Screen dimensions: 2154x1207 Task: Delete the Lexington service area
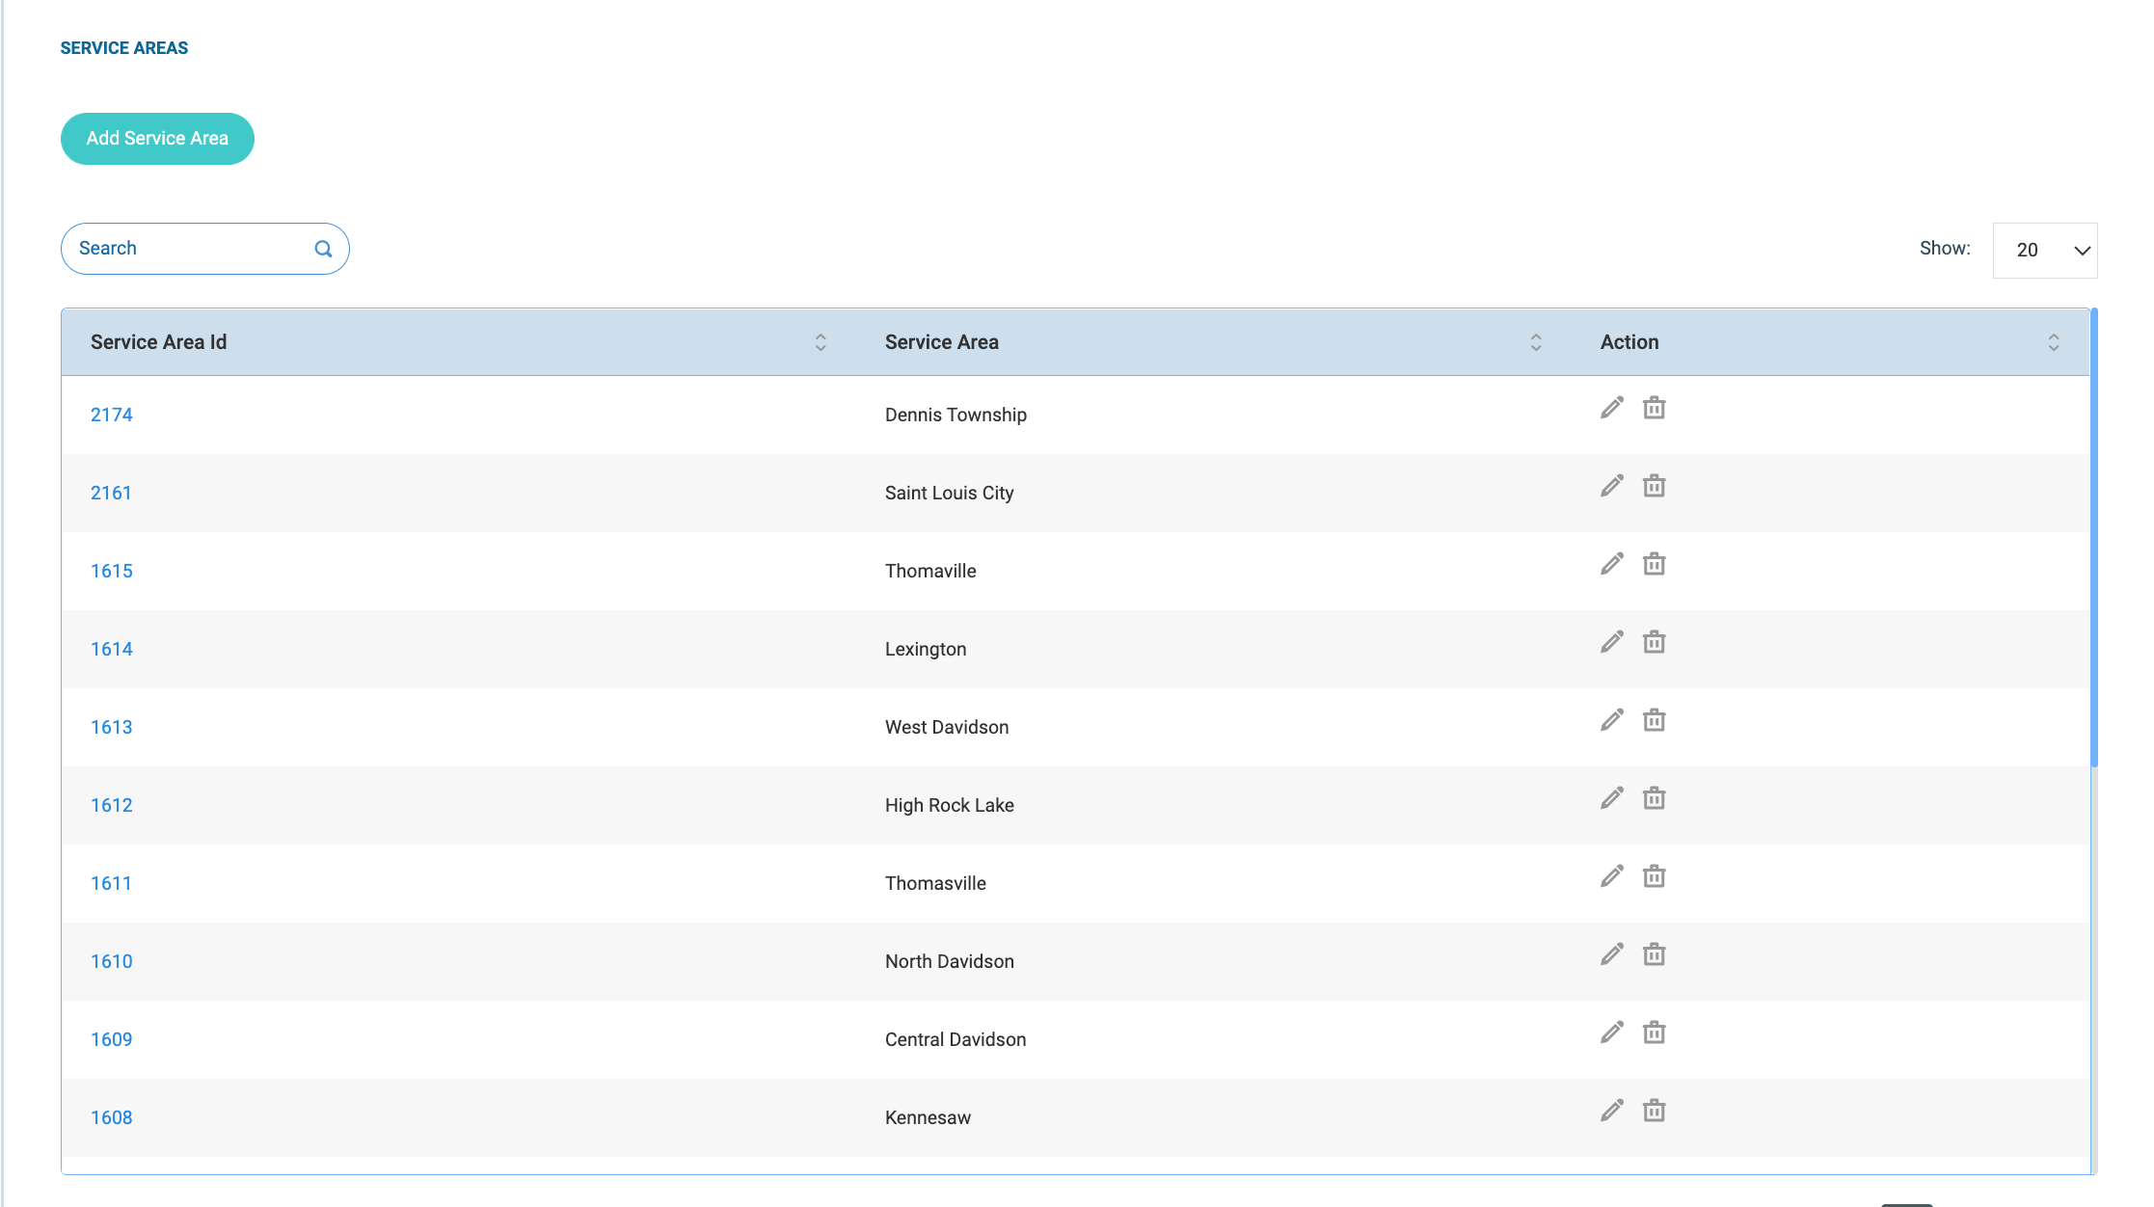pyautogui.click(x=1654, y=642)
